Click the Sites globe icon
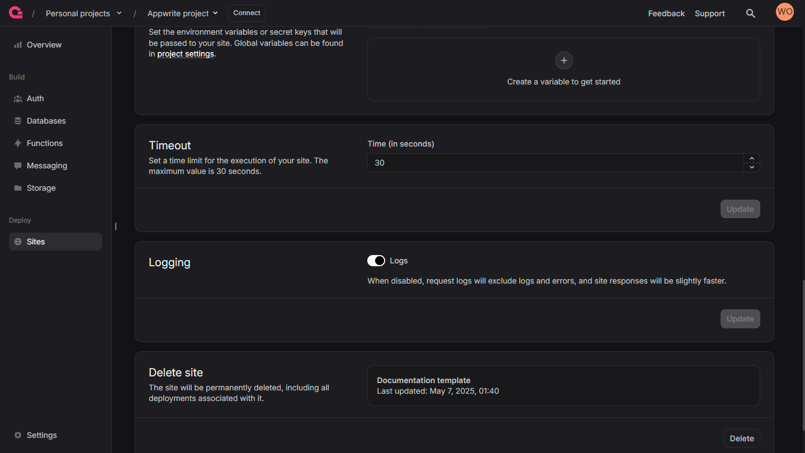The width and height of the screenshot is (805, 453). (x=18, y=242)
